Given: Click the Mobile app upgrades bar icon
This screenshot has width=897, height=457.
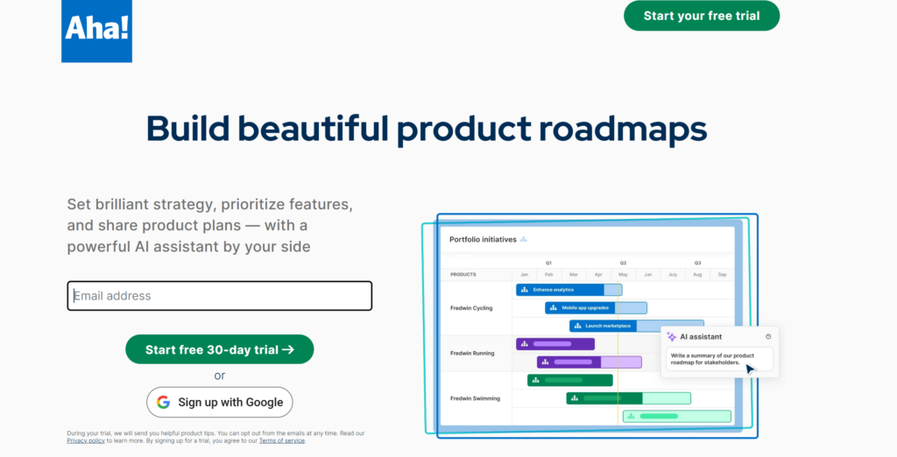Looking at the screenshot, I should 554,307.
